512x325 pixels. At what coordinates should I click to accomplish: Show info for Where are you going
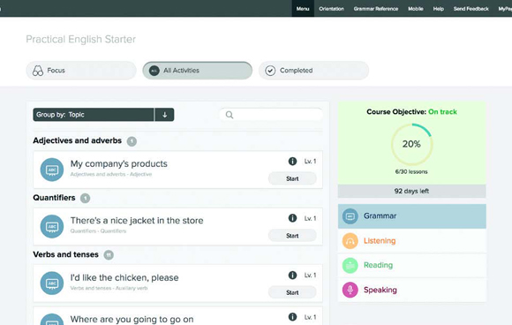coord(292,316)
